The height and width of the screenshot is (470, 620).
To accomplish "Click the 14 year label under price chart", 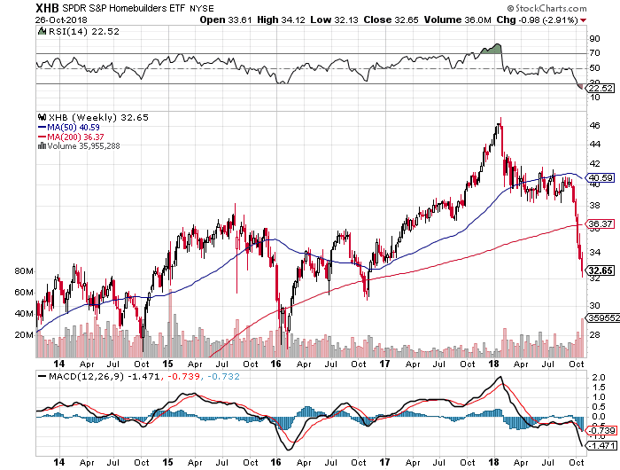I will [59, 364].
